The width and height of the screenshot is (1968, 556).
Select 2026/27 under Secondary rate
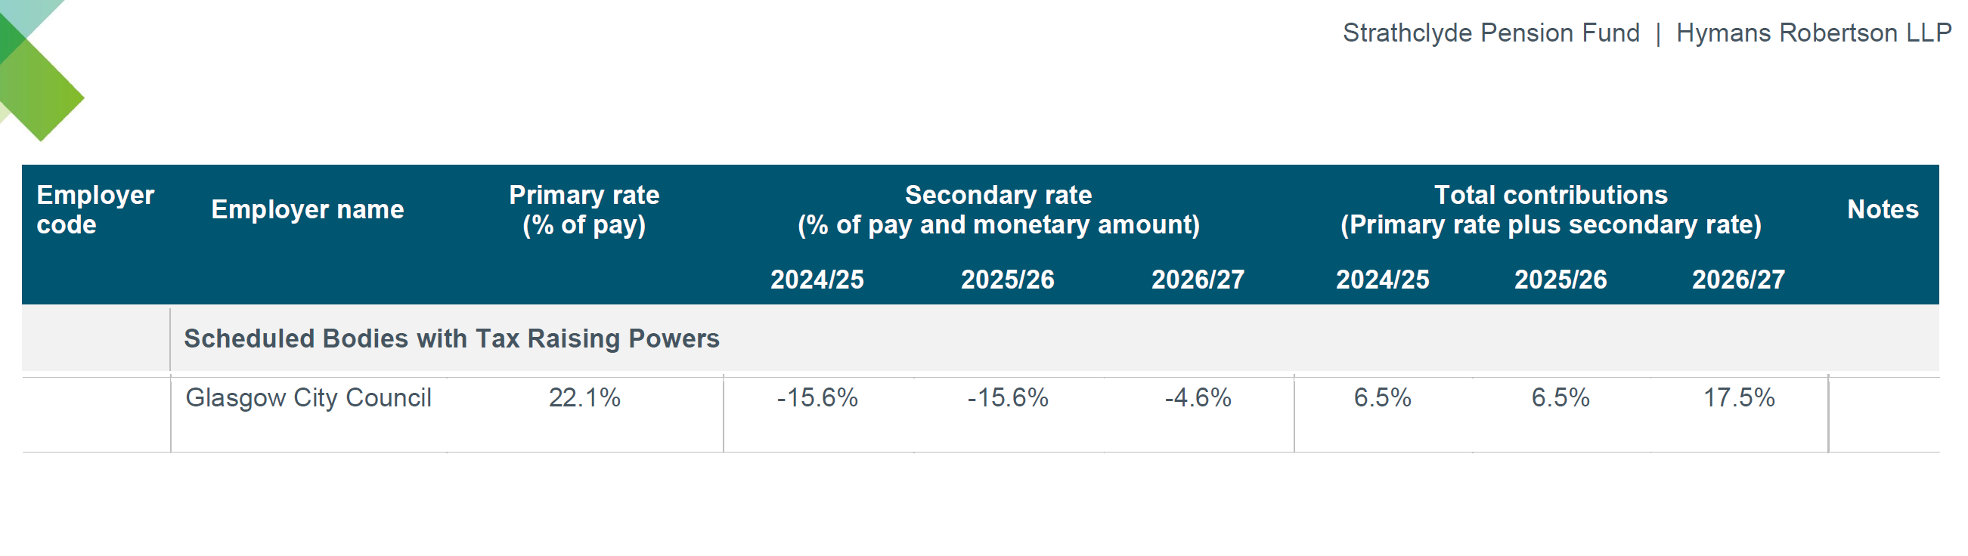point(1197,280)
